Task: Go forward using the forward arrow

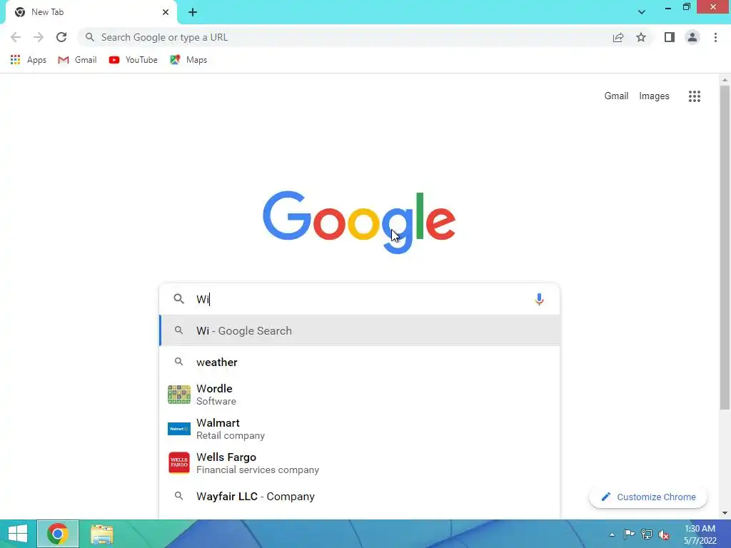Action: click(39, 37)
